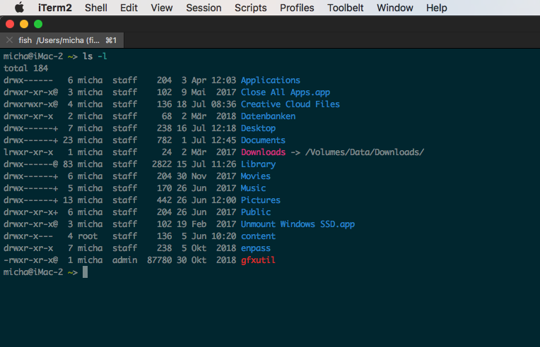
Task: Open the Toolbelt menu
Action: [346, 8]
